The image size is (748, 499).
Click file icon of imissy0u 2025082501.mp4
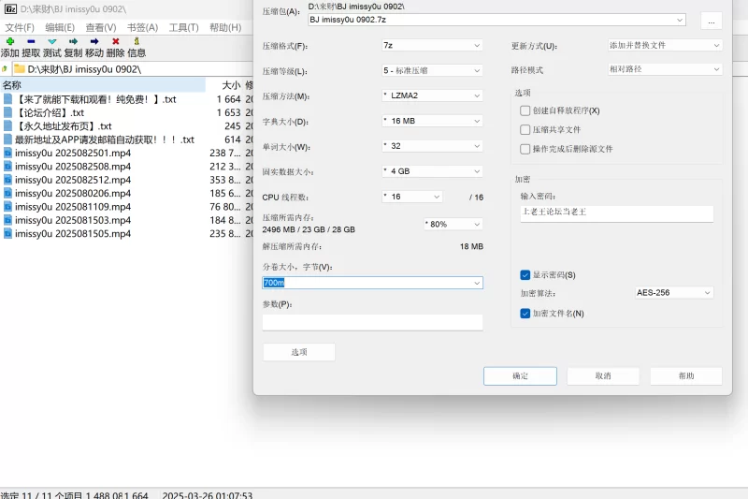tap(7, 153)
